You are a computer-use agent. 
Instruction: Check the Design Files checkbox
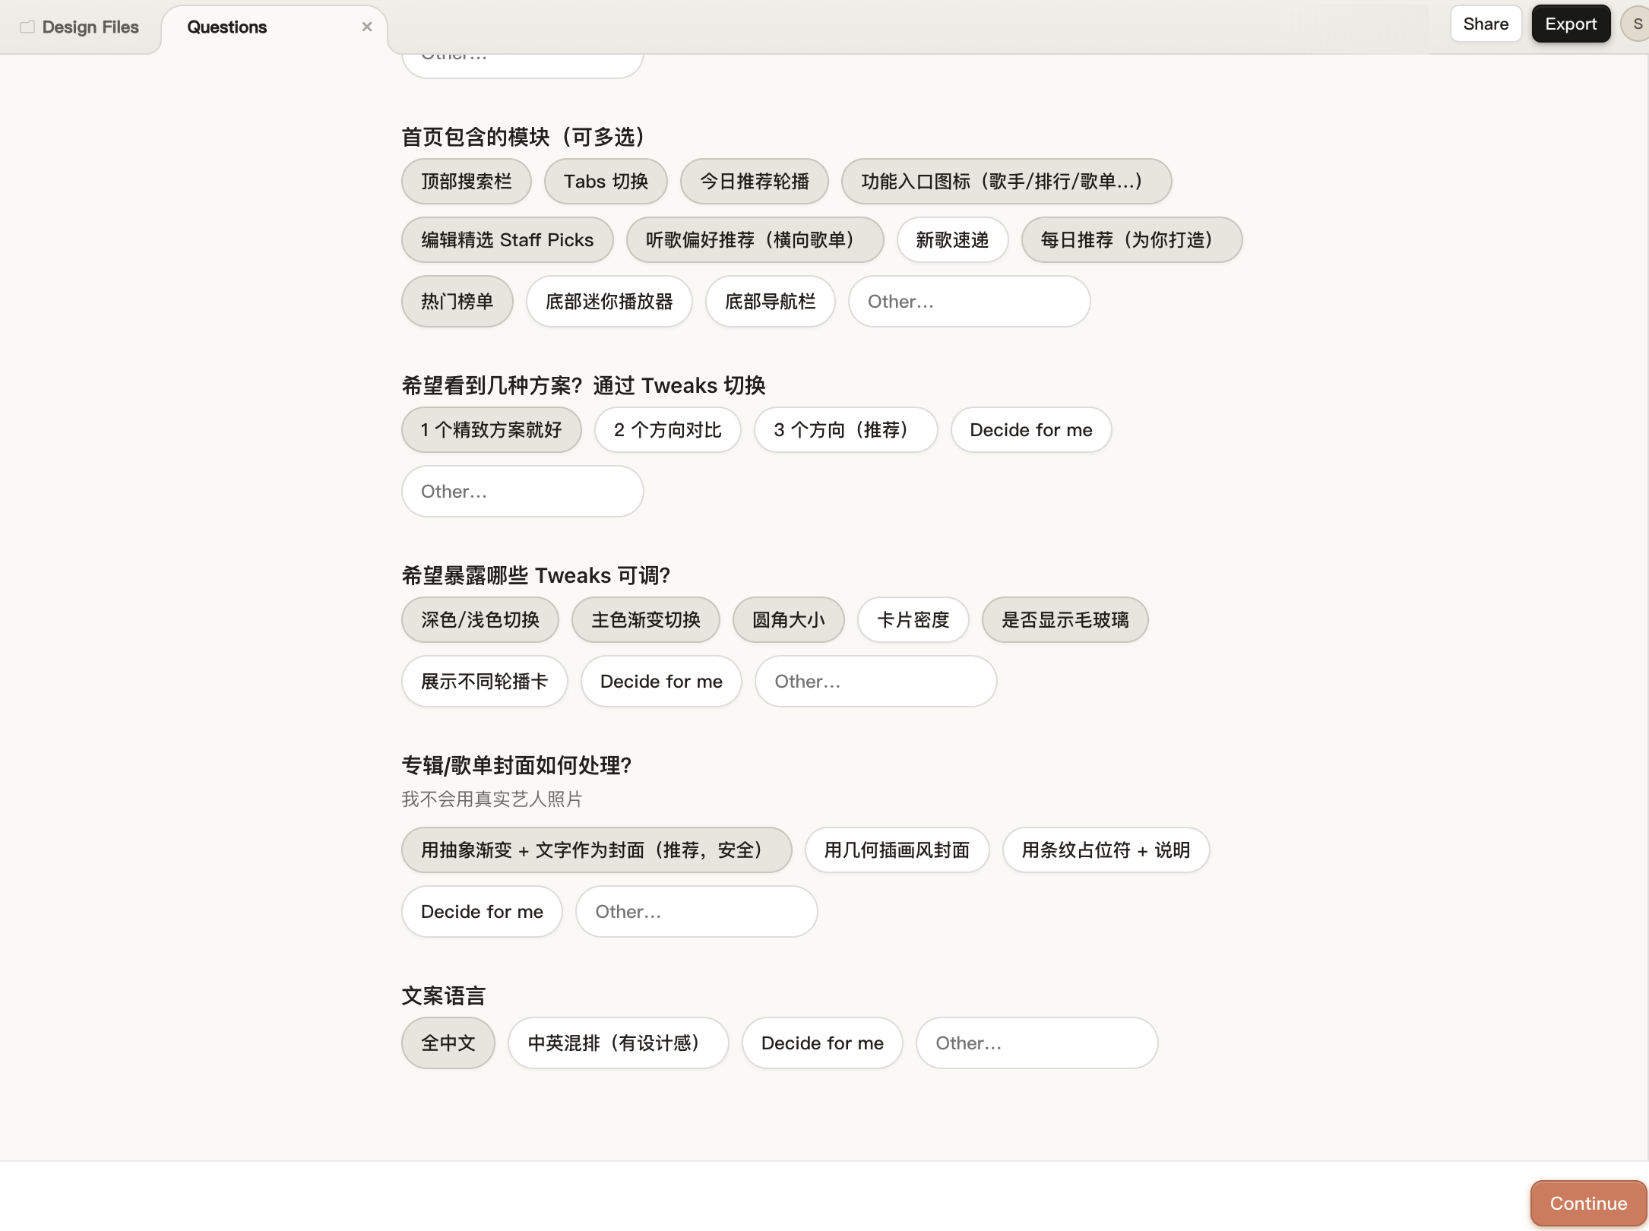pos(27,25)
